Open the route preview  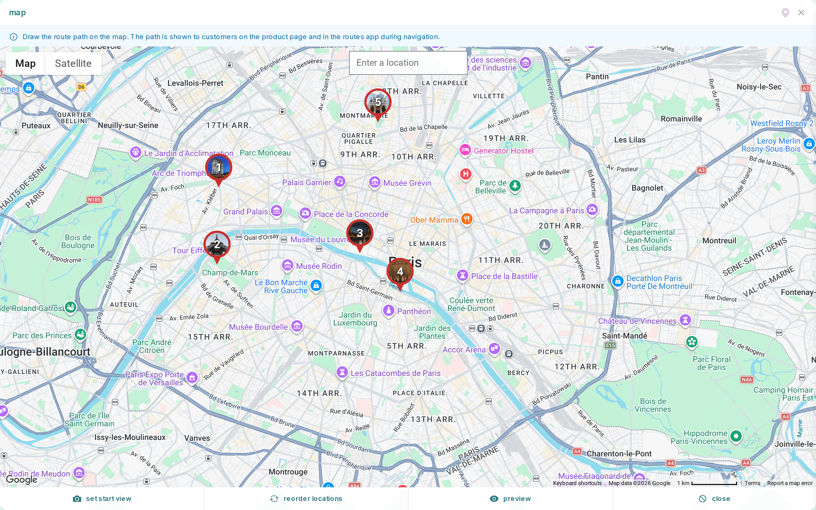(x=510, y=499)
